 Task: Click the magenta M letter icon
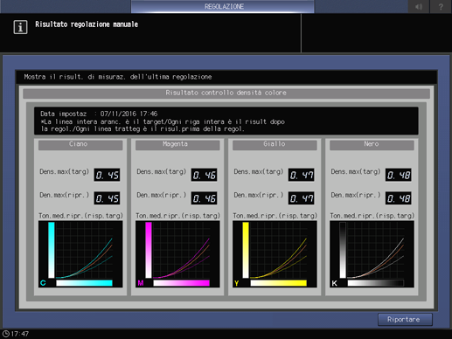(x=141, y=283)
